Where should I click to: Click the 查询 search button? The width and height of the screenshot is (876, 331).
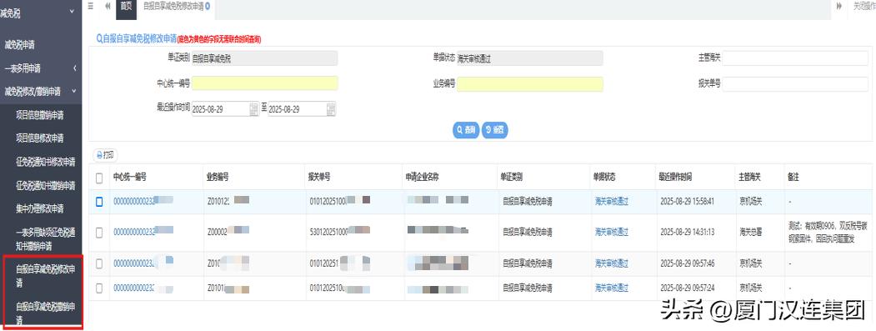[465, 130]
